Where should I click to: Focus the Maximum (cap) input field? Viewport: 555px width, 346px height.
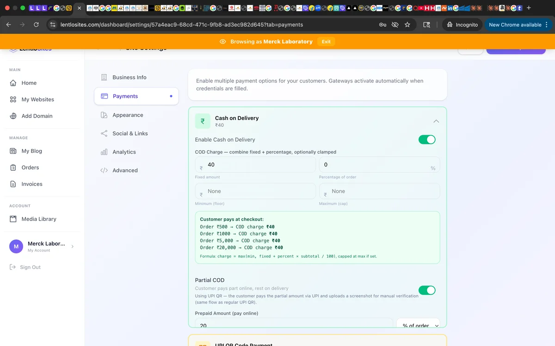[x=379, y=191]
